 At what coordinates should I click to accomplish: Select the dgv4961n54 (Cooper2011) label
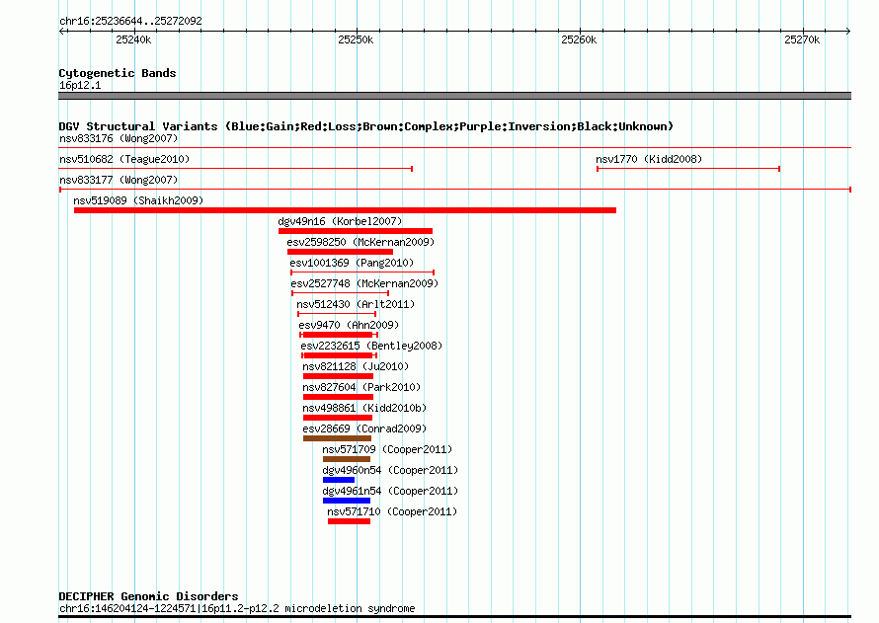390,491
